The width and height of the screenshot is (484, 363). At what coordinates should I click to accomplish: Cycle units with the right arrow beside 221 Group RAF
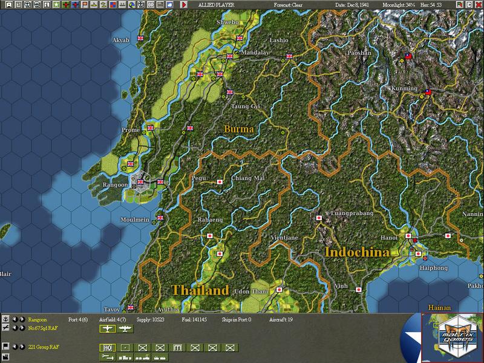coord(22,345)
